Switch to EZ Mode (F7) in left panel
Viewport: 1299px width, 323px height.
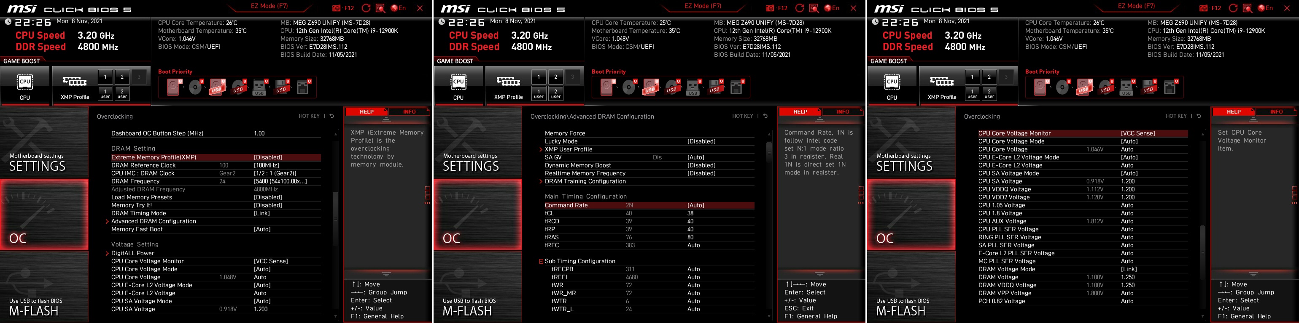[x=269, y=6]
